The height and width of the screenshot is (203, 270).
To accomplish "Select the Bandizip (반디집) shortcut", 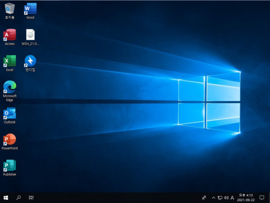I will click(x=30, y=63).
